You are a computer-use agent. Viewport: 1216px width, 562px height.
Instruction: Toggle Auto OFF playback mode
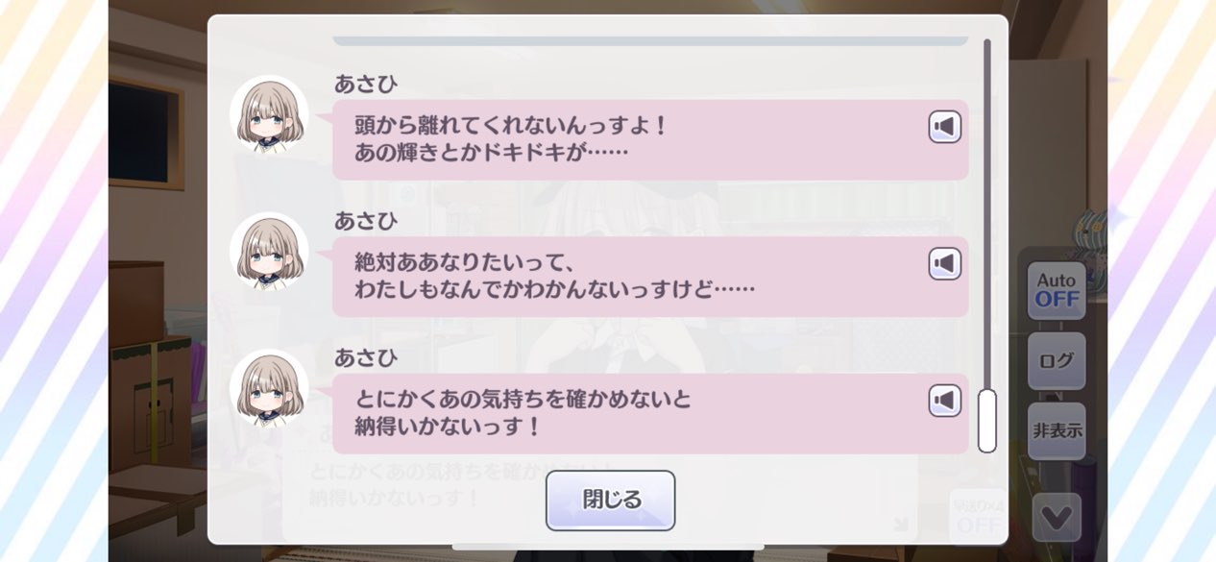pos(1057,290)
